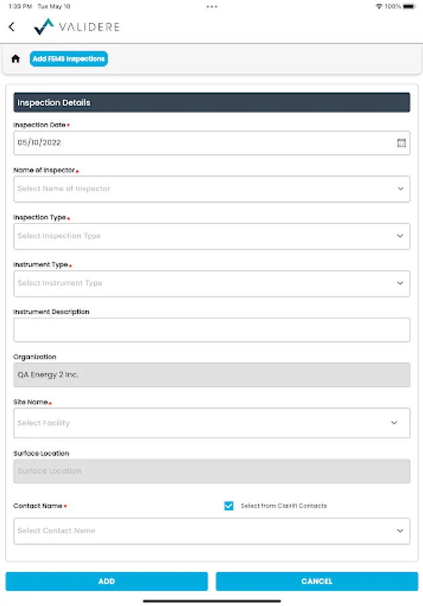Tap the Wi-Fi status icon
The image size is (423, 606).
pyautogui.click(x=379, y=6)
